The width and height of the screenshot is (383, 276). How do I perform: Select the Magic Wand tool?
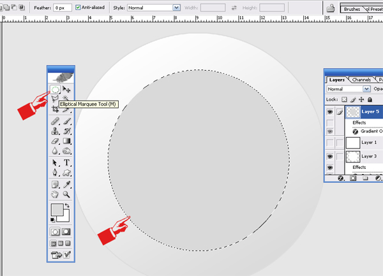pos(66,98)
